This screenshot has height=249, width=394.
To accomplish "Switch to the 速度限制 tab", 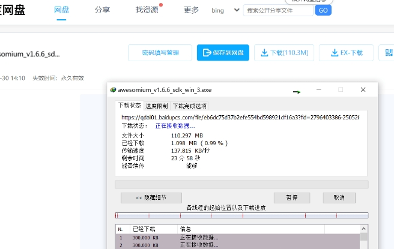I will point(157,106).
